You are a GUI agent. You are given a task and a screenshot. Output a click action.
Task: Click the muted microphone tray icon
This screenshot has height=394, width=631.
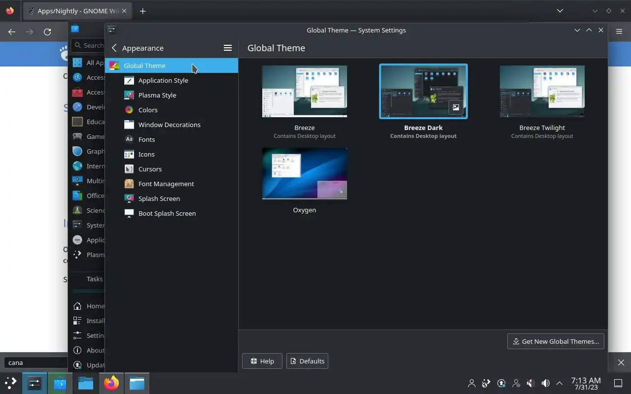[531, 383]
